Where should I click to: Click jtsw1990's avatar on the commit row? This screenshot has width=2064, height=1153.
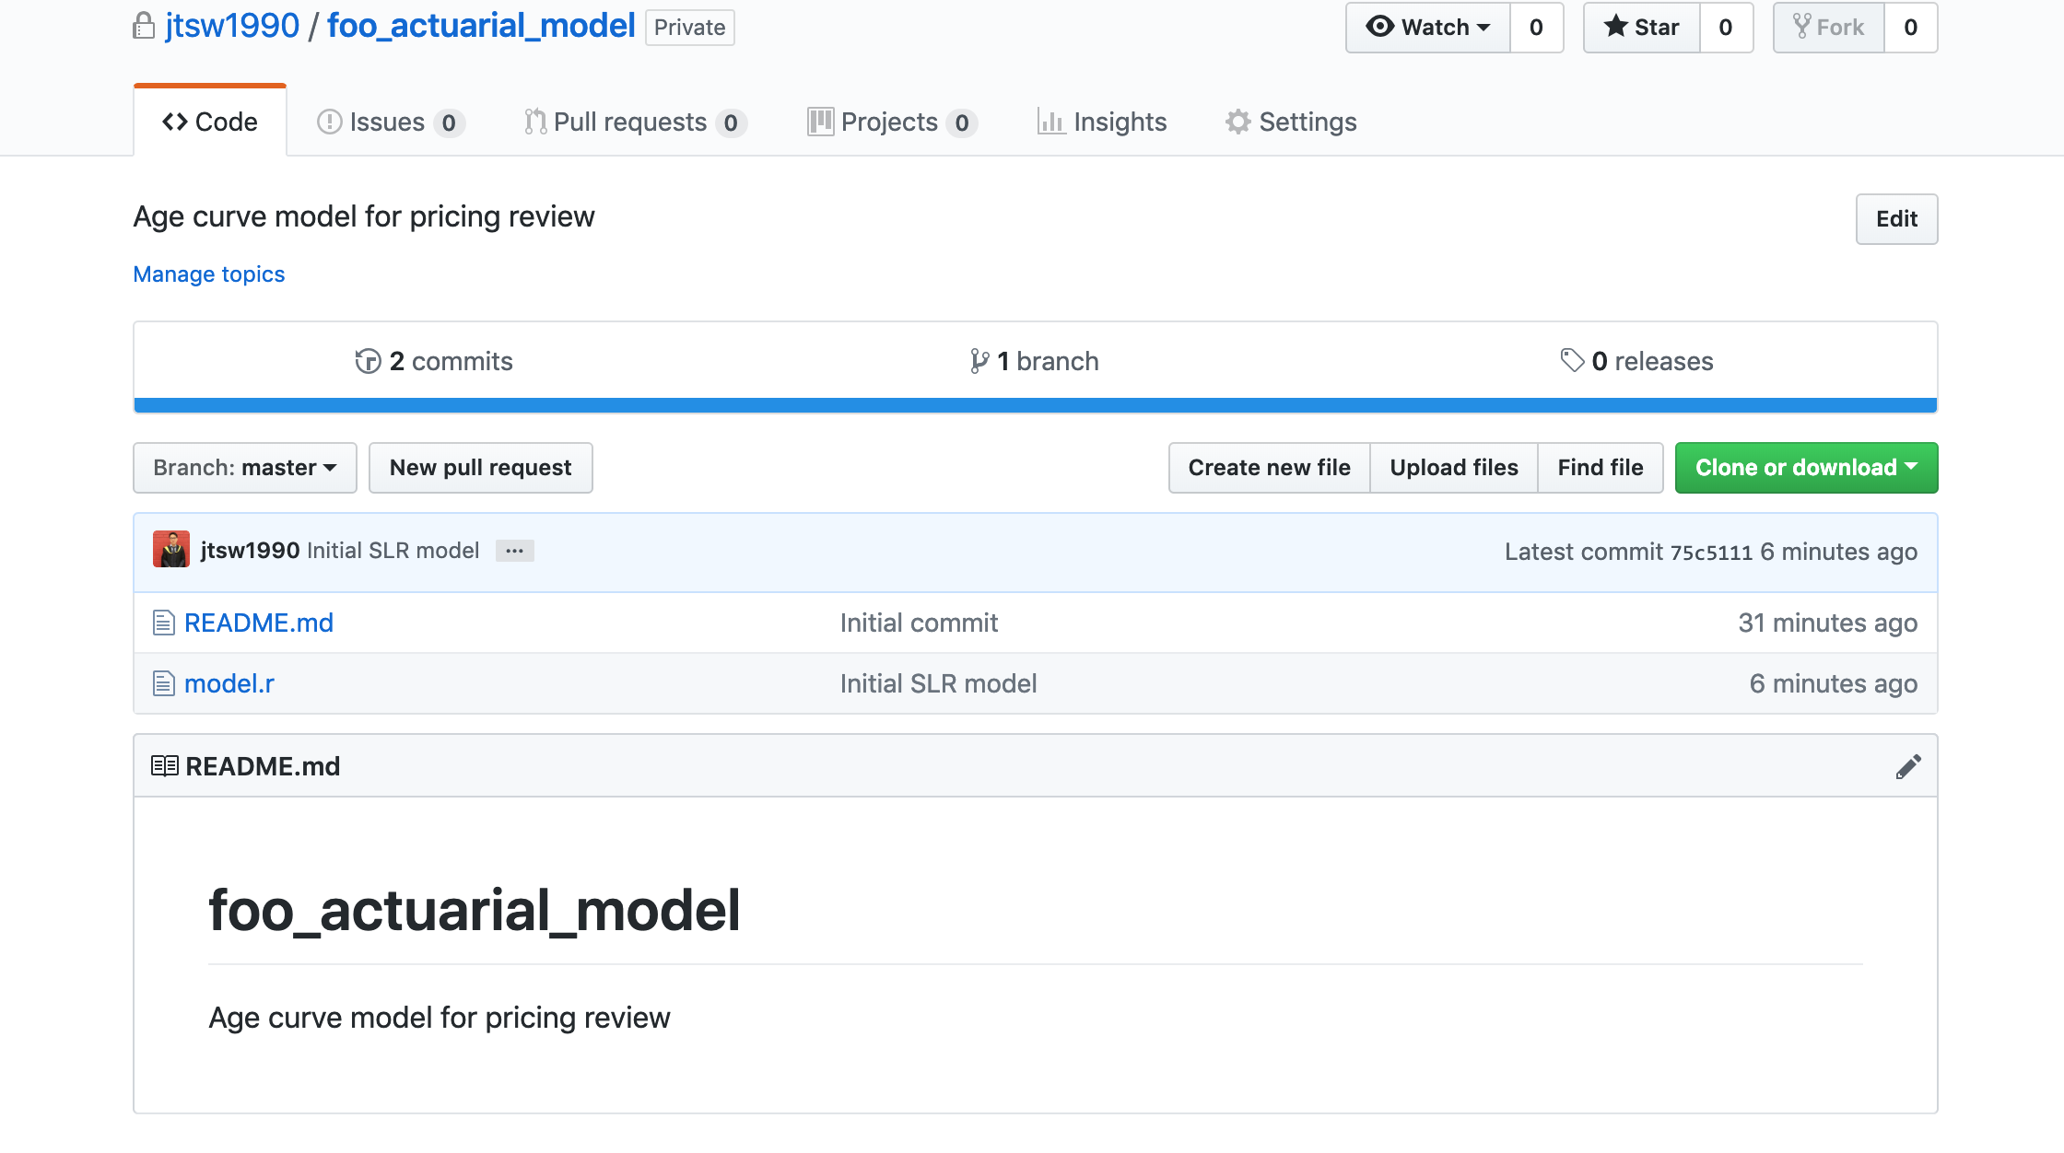coord(171,550)
